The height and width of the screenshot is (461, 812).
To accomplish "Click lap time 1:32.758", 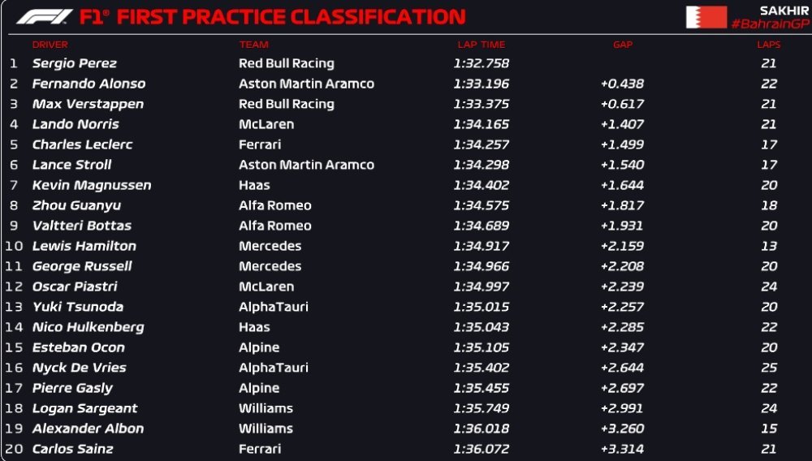I will click(481, 63).
